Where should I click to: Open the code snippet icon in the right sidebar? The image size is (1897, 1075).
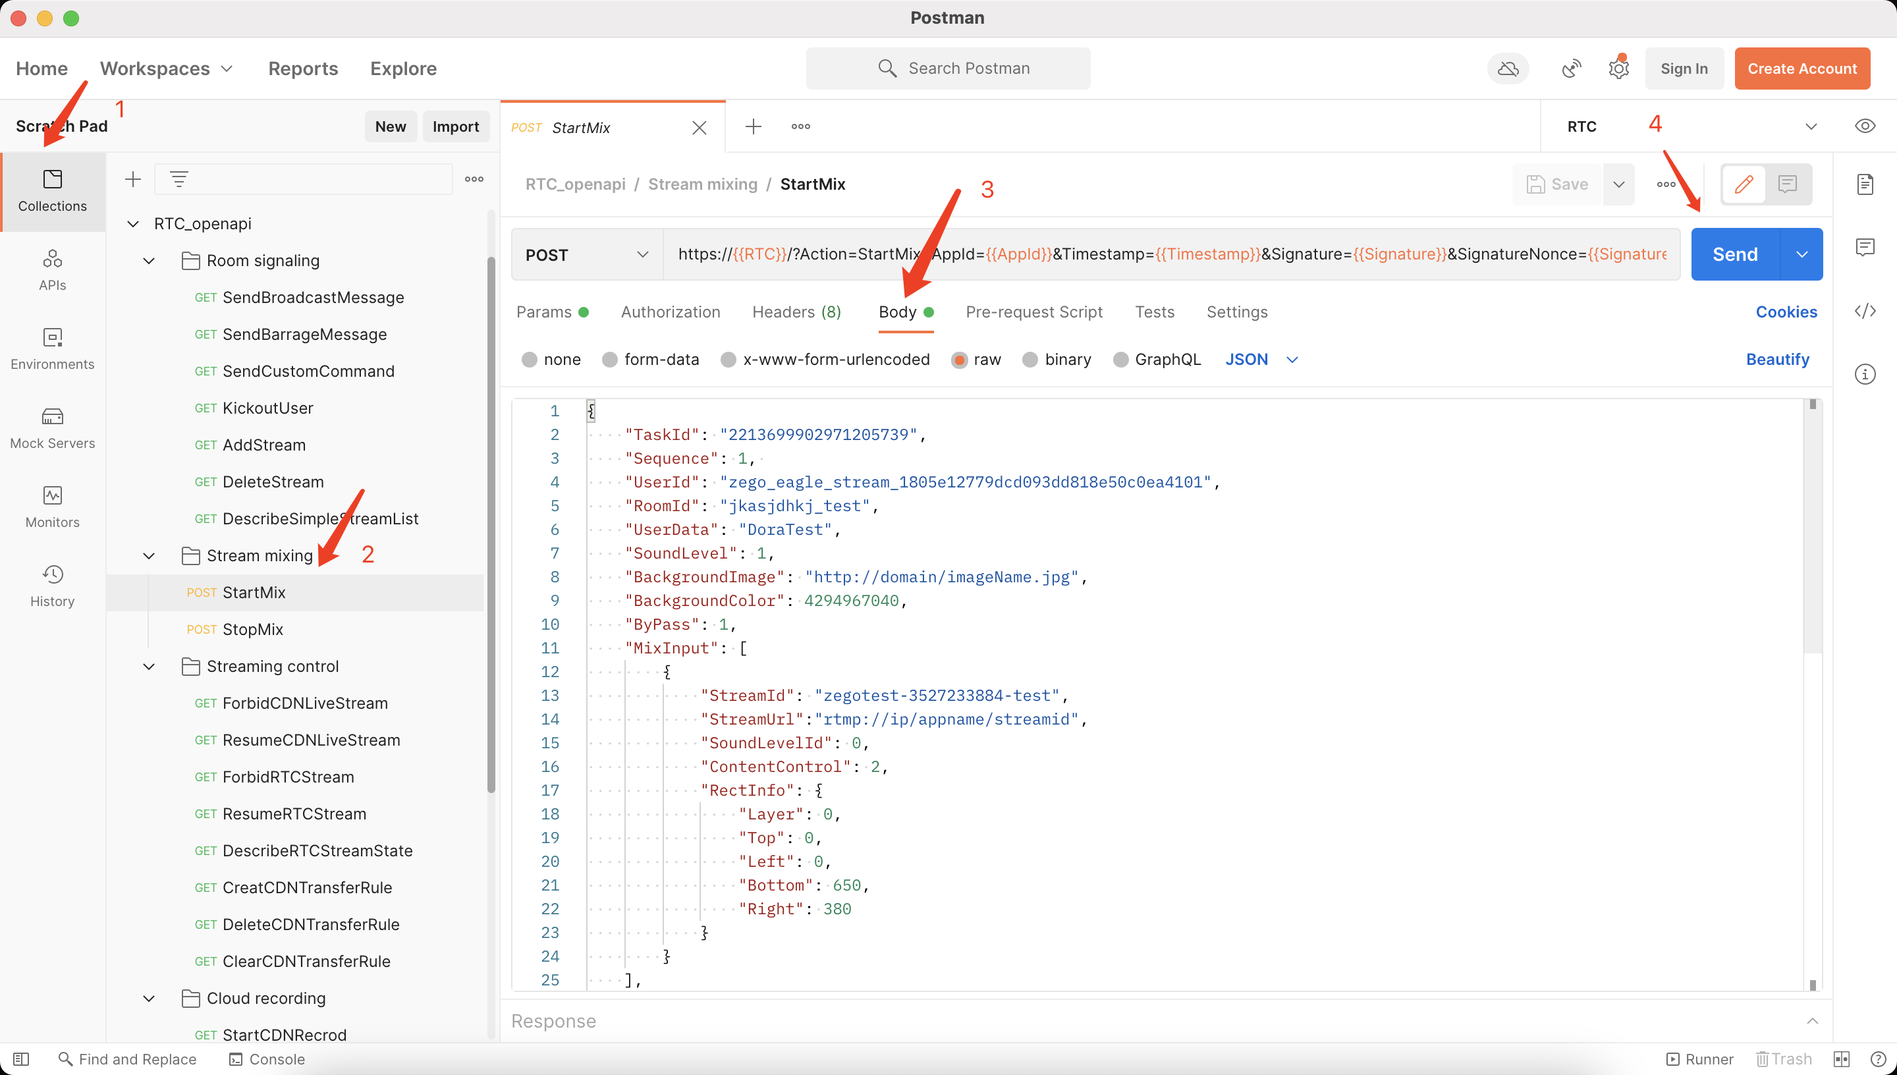click(x=1865, y=311)
